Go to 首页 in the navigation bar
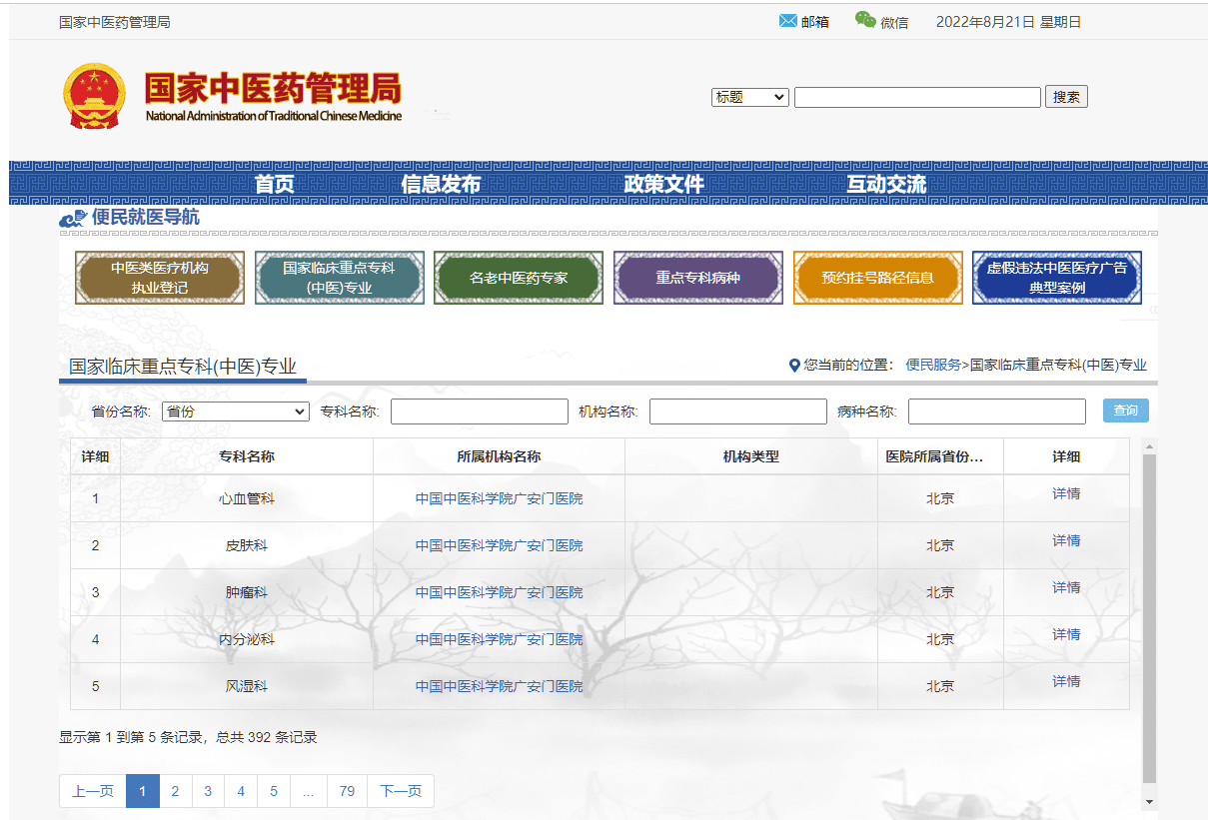Viewport: 1208px width, 820px height. [x=275, y=184]
